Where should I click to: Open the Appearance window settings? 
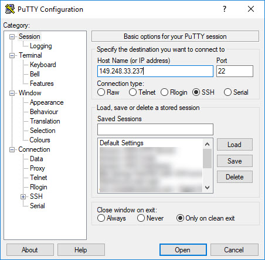(x=47, y=102)
